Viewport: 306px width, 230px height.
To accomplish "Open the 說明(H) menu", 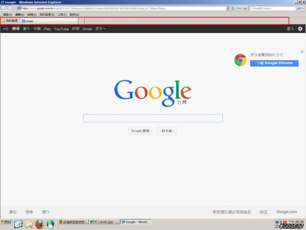I will pos(75,15).
